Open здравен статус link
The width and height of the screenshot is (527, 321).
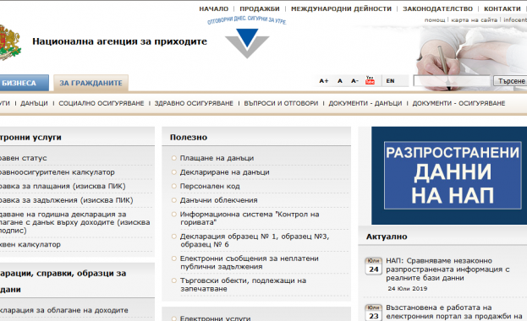[23, 158]
